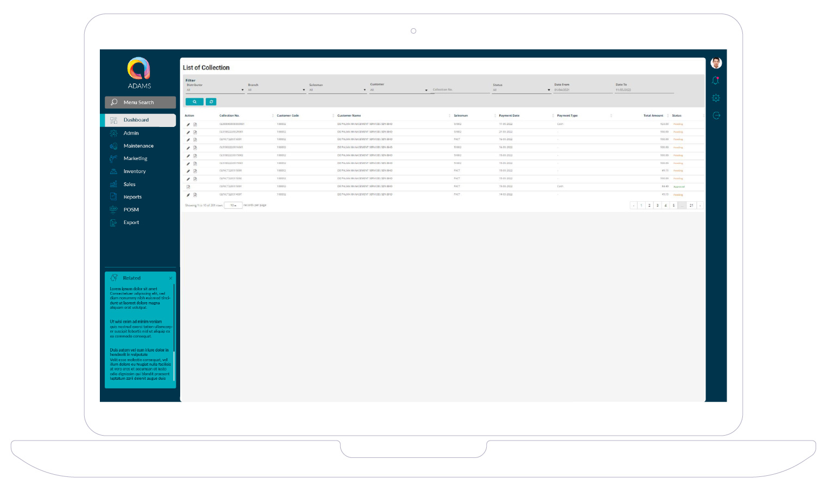
Task: Select the Inventory sidebar item
Action: tap(135, 171)
